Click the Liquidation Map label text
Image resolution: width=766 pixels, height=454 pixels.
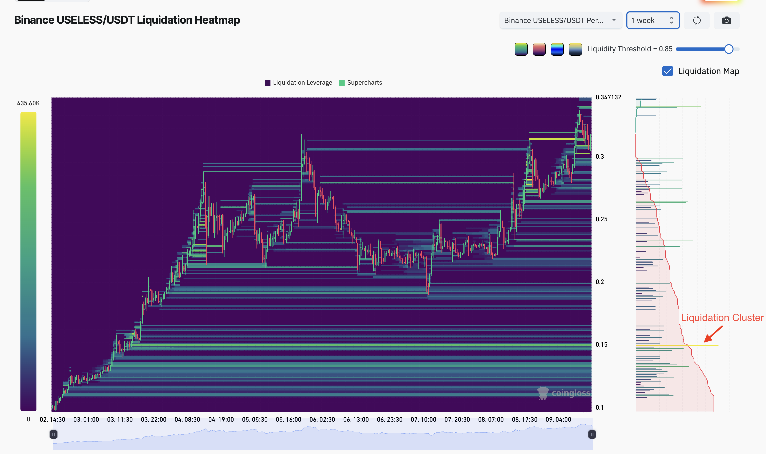coord(709,71)
